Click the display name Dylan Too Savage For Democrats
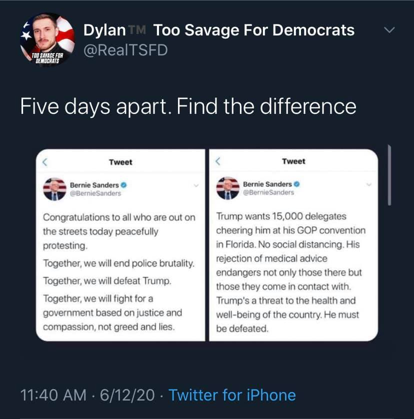Image resolution: width=414 pixels, height=419 pixels. [x=218, y=30]
